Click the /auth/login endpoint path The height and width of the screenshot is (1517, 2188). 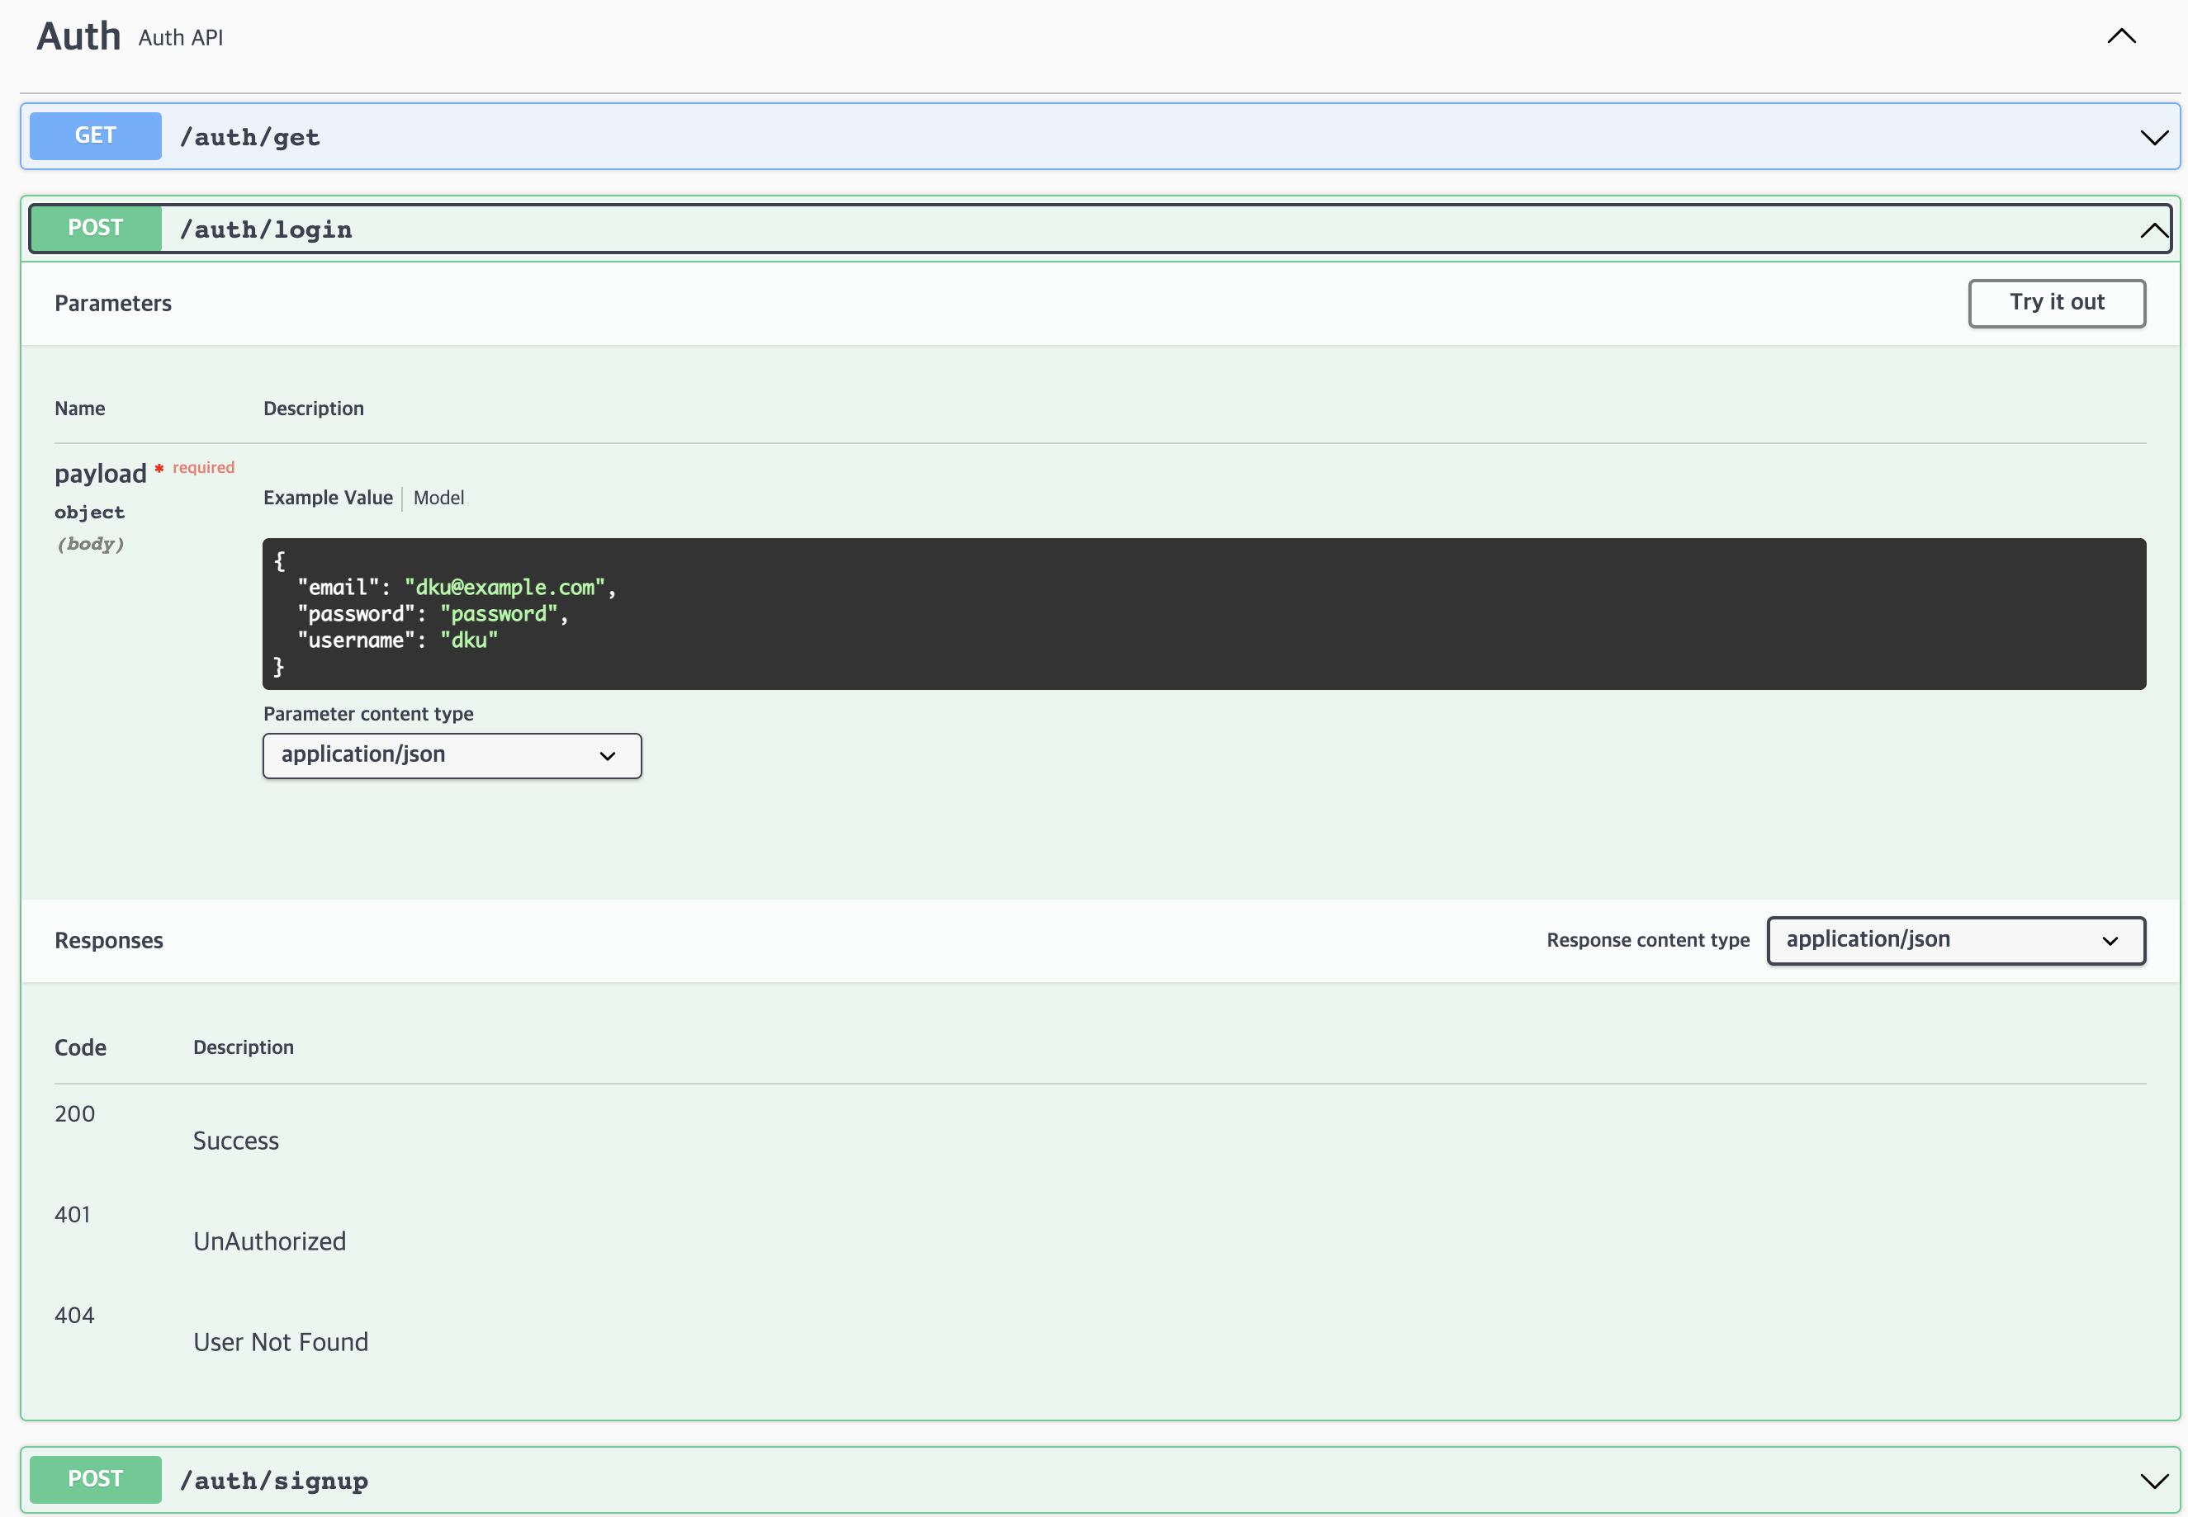pos(265,230)
